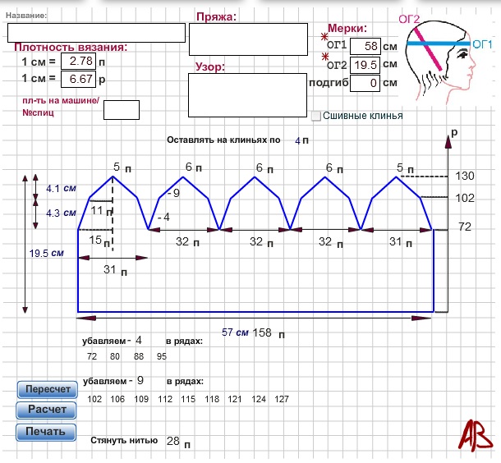Click the red asterisk beside ОГ1 field

324,38
